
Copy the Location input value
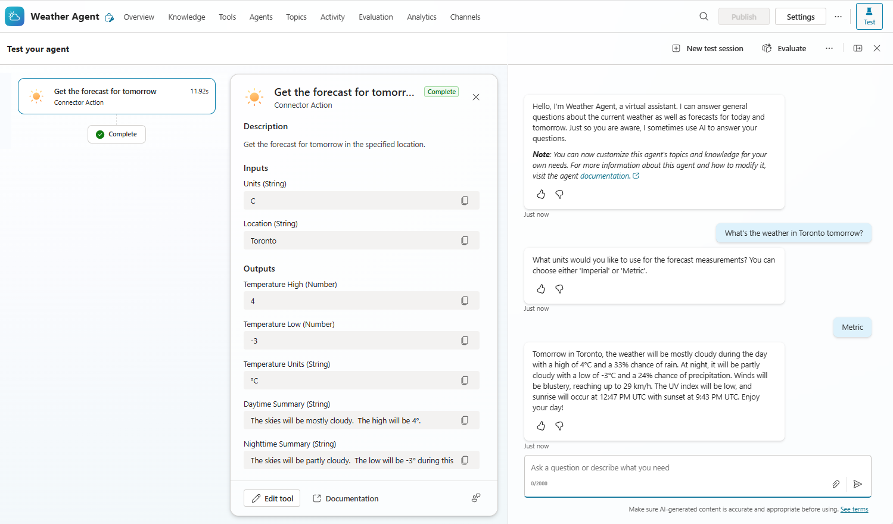click(465, 241)
